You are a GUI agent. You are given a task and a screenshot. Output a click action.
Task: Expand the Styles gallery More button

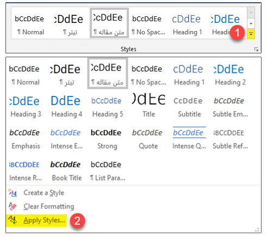click(251, 34)
